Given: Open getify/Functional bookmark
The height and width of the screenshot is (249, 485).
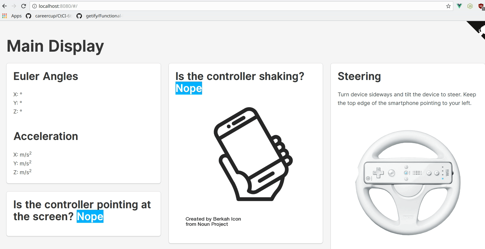Looking at the screenshot, I should tap(99, 16).
